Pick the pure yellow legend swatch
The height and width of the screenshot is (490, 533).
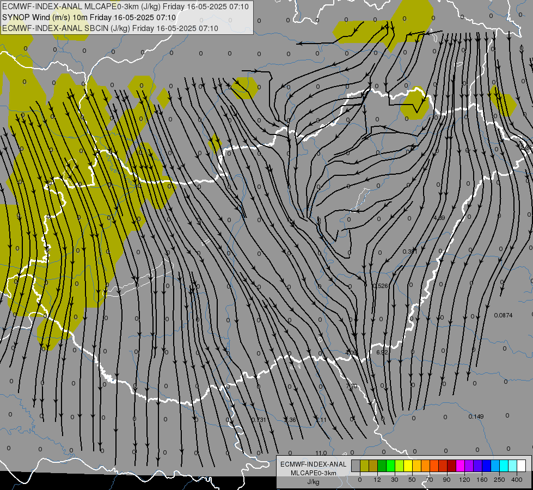point(408,465)
